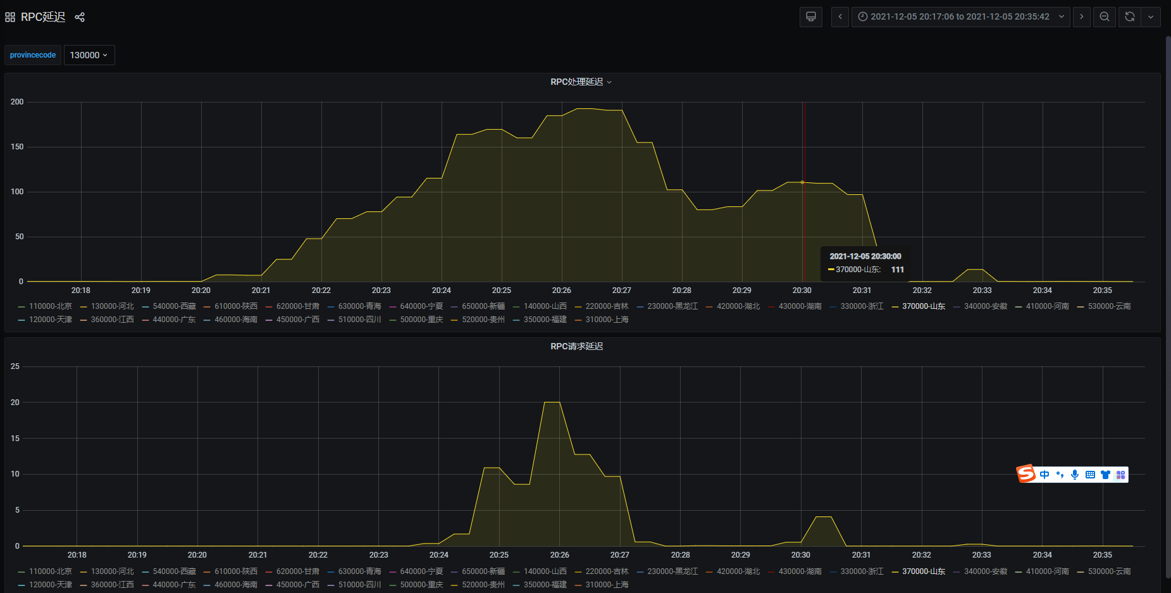Open Sogou soft keyboard
Viewport: 1171px width, 593px height.
1090,475
